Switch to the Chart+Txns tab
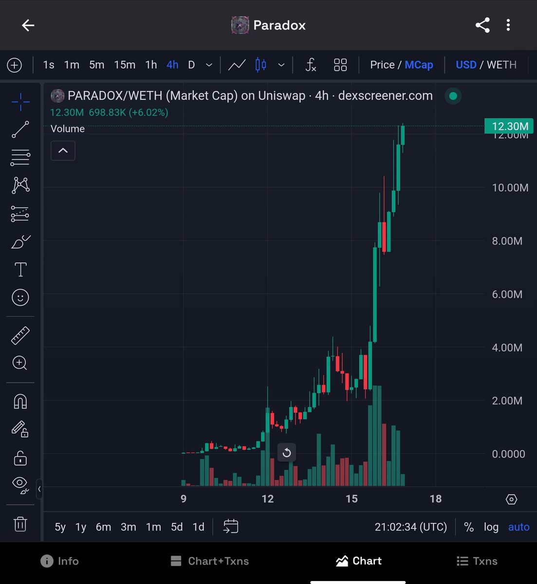 (210, 561)
